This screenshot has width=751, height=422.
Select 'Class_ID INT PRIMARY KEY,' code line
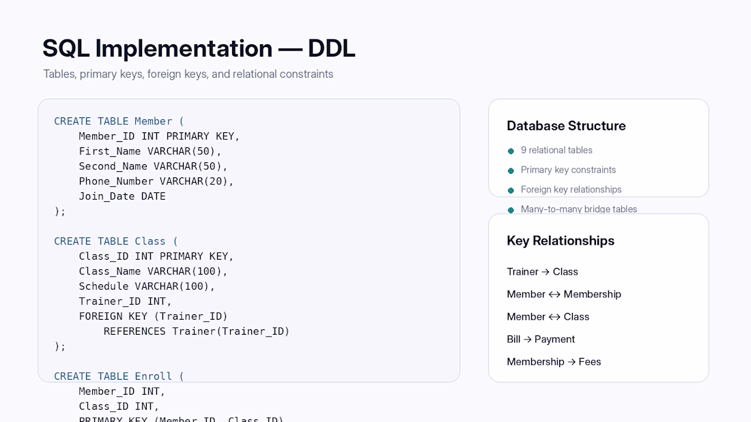tap(156, 256)
